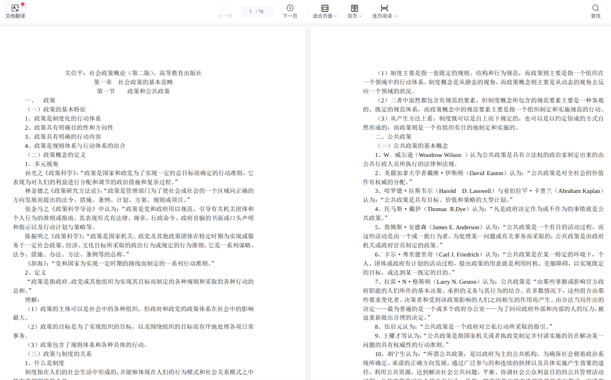611x380 pixels.
Task: Click the 上一页 previous page arrow
Action: point(225,8)
